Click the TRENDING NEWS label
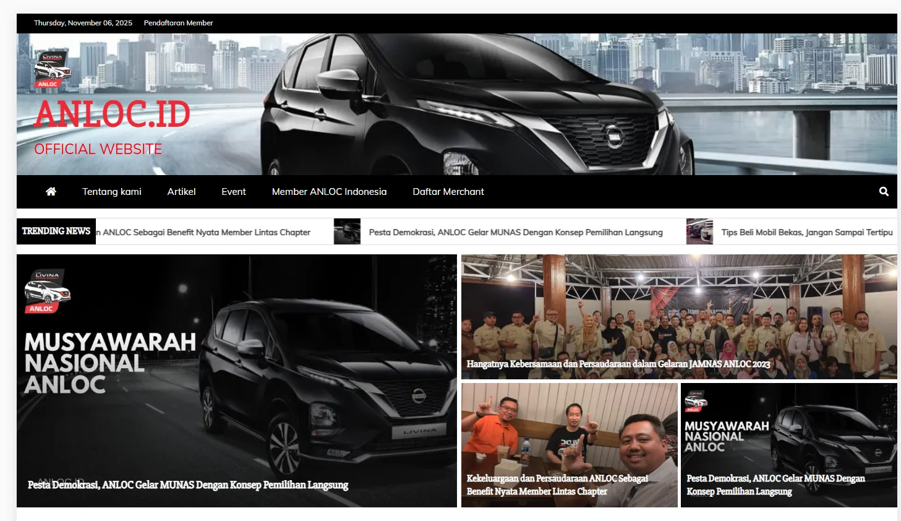Viewport: 901px width, 521px height. (x=56, y=231)
